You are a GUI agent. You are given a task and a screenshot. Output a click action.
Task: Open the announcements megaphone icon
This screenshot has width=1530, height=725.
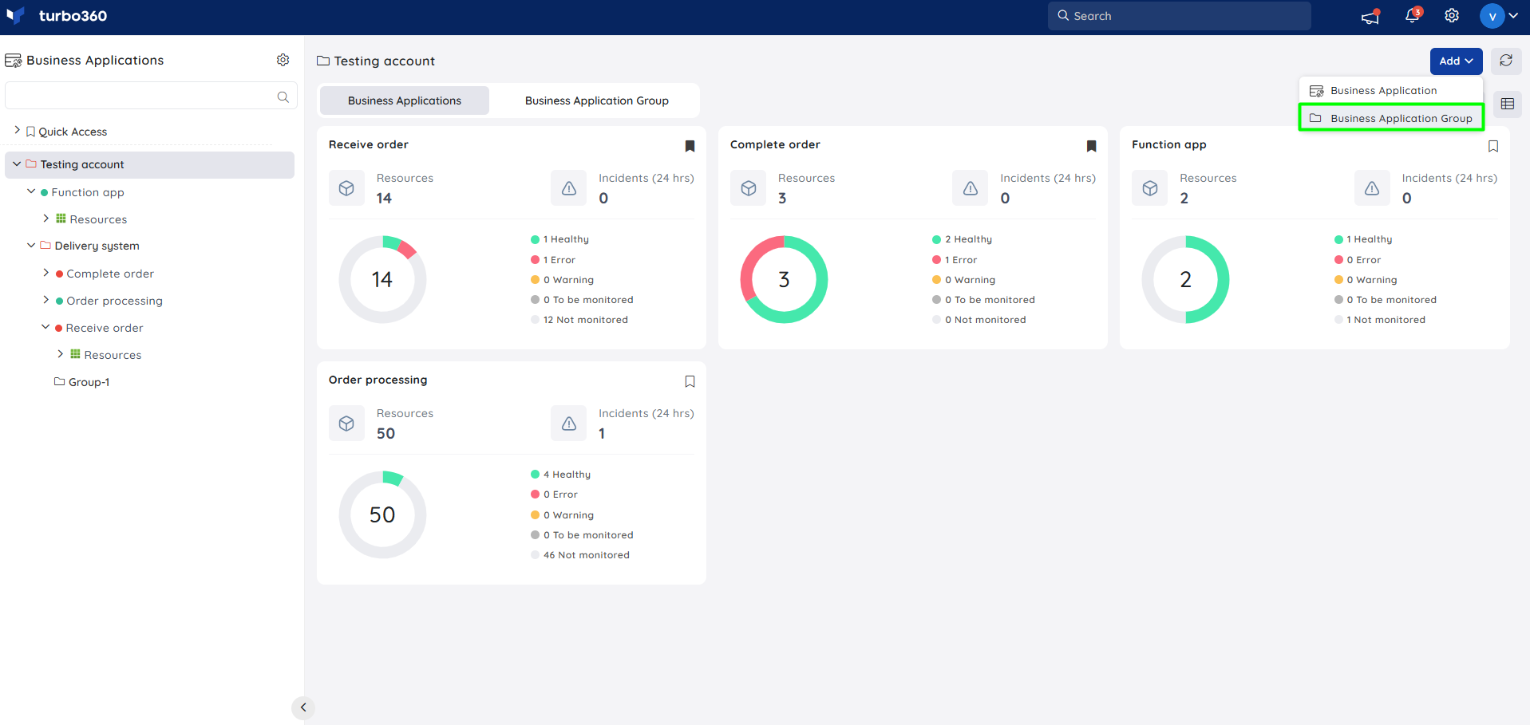click(1370, 16)
